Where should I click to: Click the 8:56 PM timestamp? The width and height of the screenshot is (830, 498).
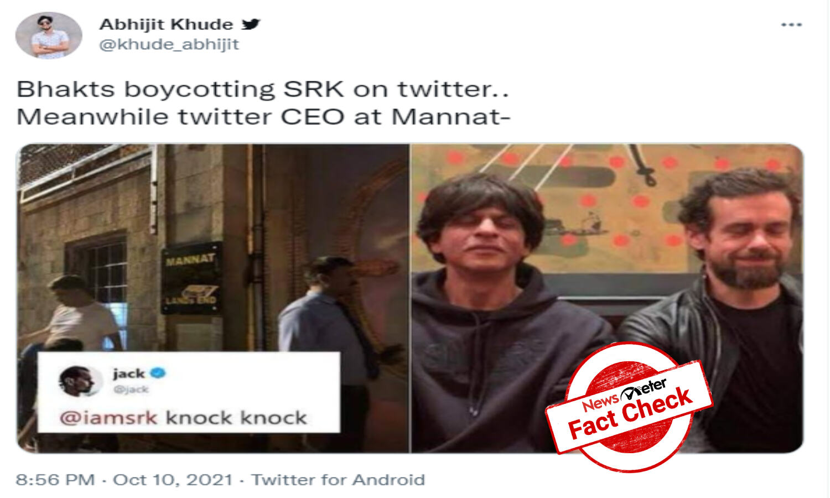click(55, 480)
